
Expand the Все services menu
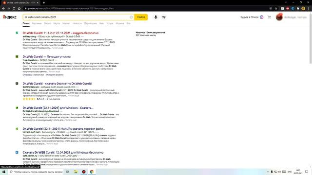tap(128, 23)
